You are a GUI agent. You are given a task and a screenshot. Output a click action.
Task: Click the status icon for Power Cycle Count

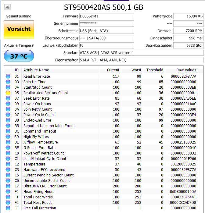click(x=8, y=115)
